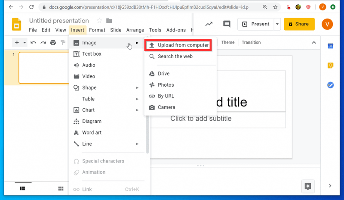The image size is (344, 200).
Task: Open the Google account avatar V
Action: coord(327,24)
